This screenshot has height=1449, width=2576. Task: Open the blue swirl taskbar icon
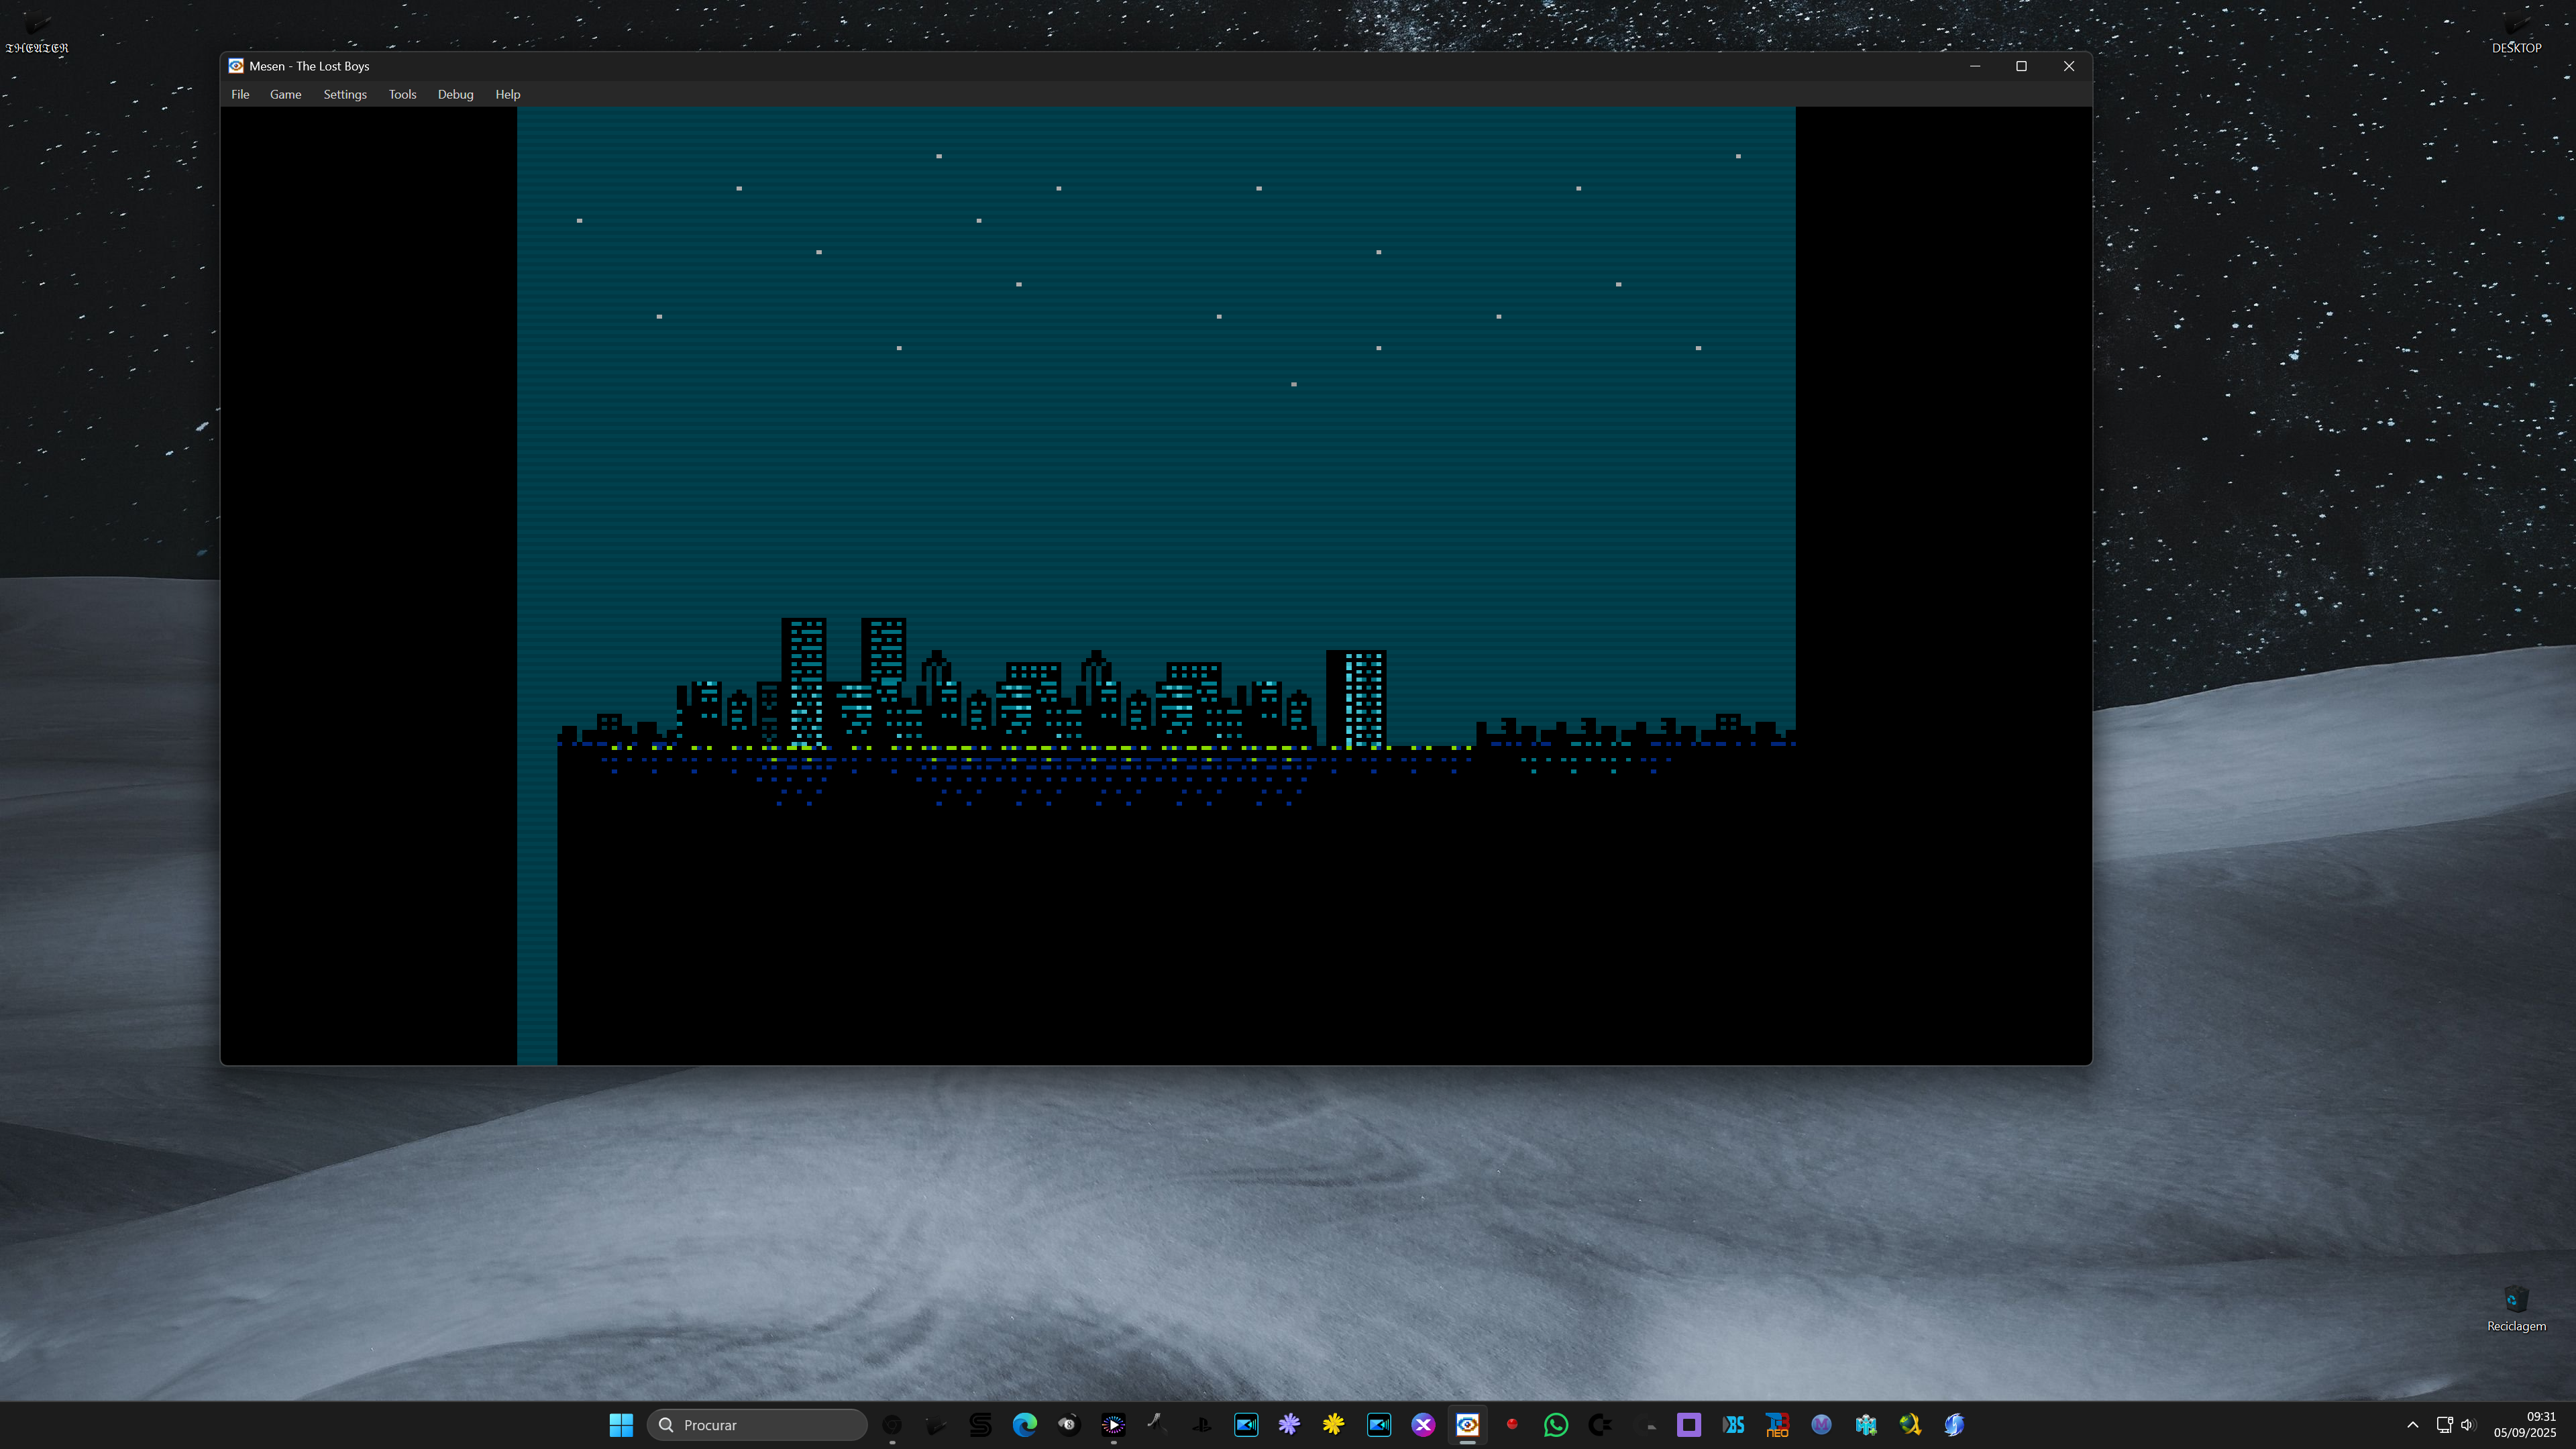pos(1954,1425)
